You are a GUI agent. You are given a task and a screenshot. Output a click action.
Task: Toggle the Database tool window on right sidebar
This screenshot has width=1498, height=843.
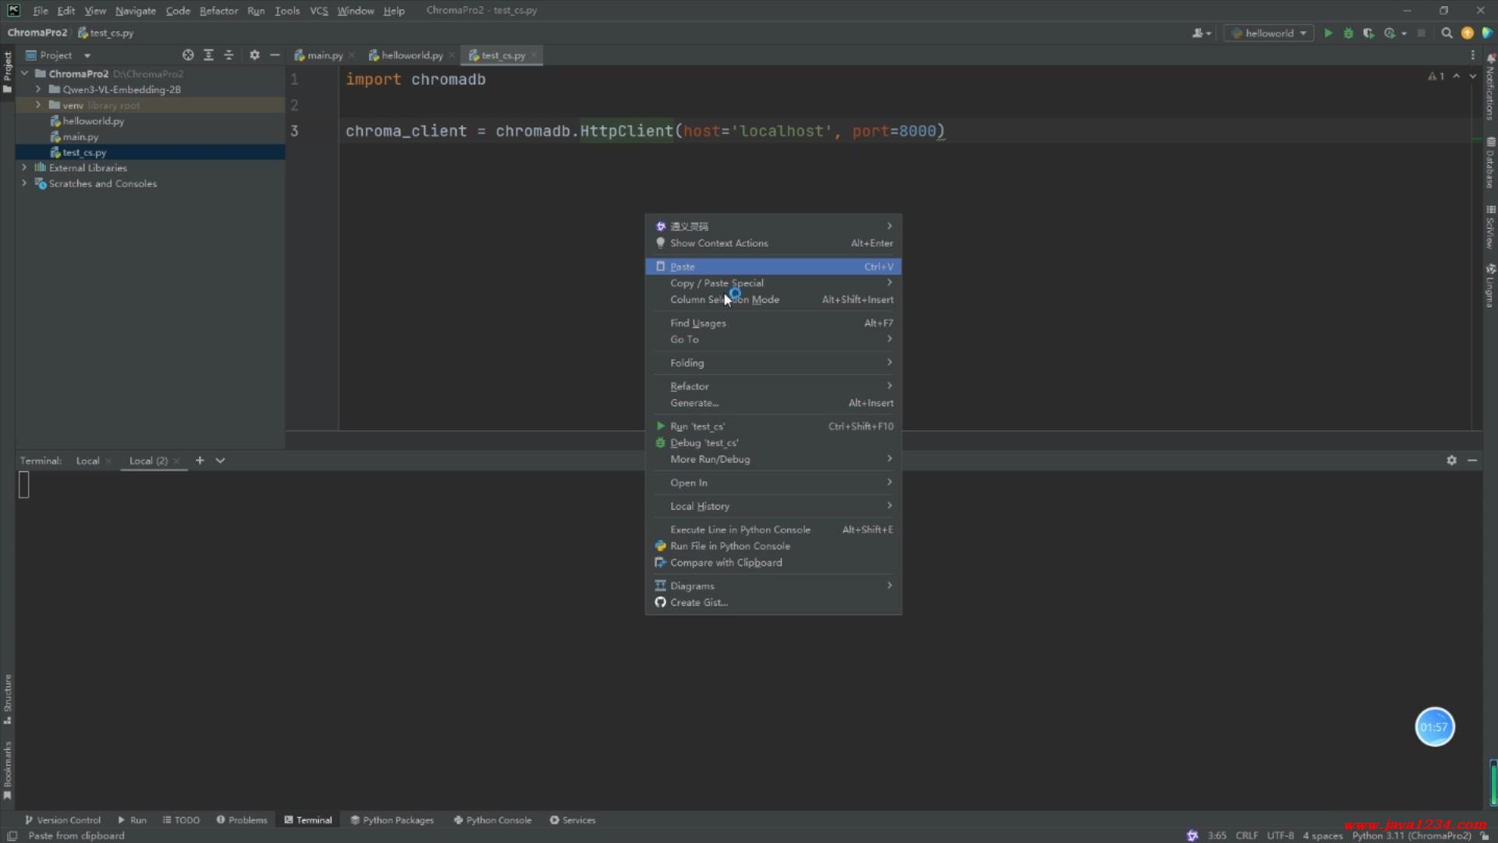pos(1490,162)
